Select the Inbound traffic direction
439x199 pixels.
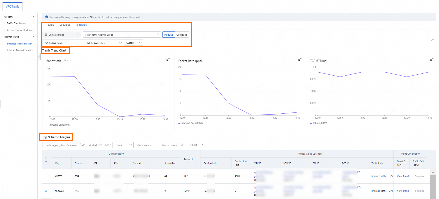(168, 35)
